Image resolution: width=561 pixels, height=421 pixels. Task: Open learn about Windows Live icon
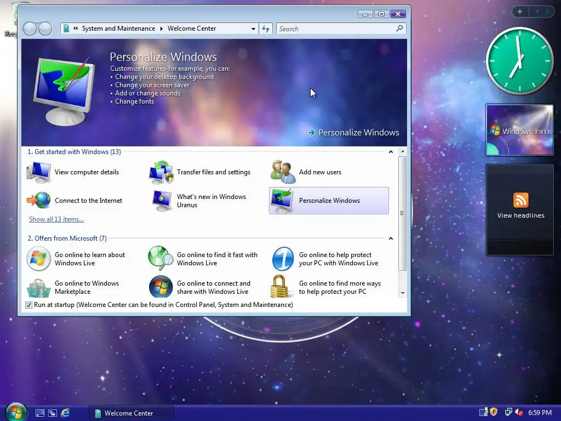(x=39, y=259)
